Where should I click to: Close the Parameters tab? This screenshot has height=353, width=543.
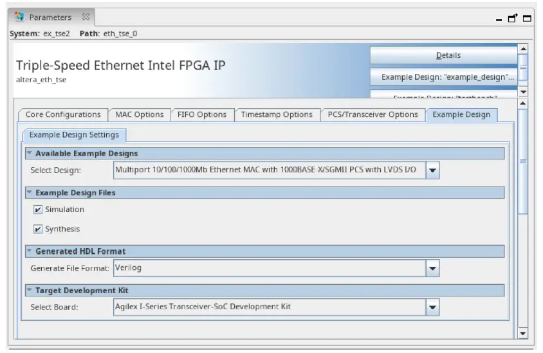coord(86,17)
